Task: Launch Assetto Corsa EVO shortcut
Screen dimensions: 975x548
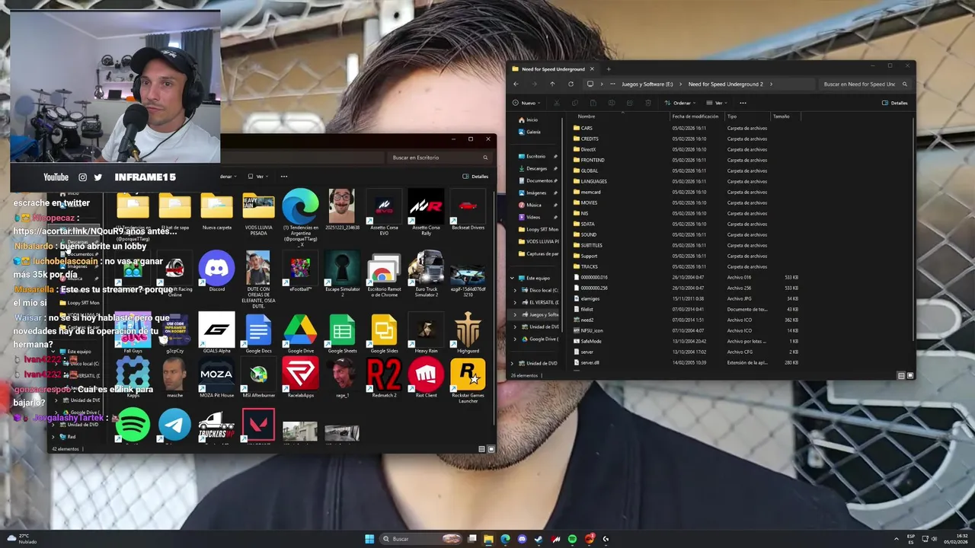Action: (384, 212)
